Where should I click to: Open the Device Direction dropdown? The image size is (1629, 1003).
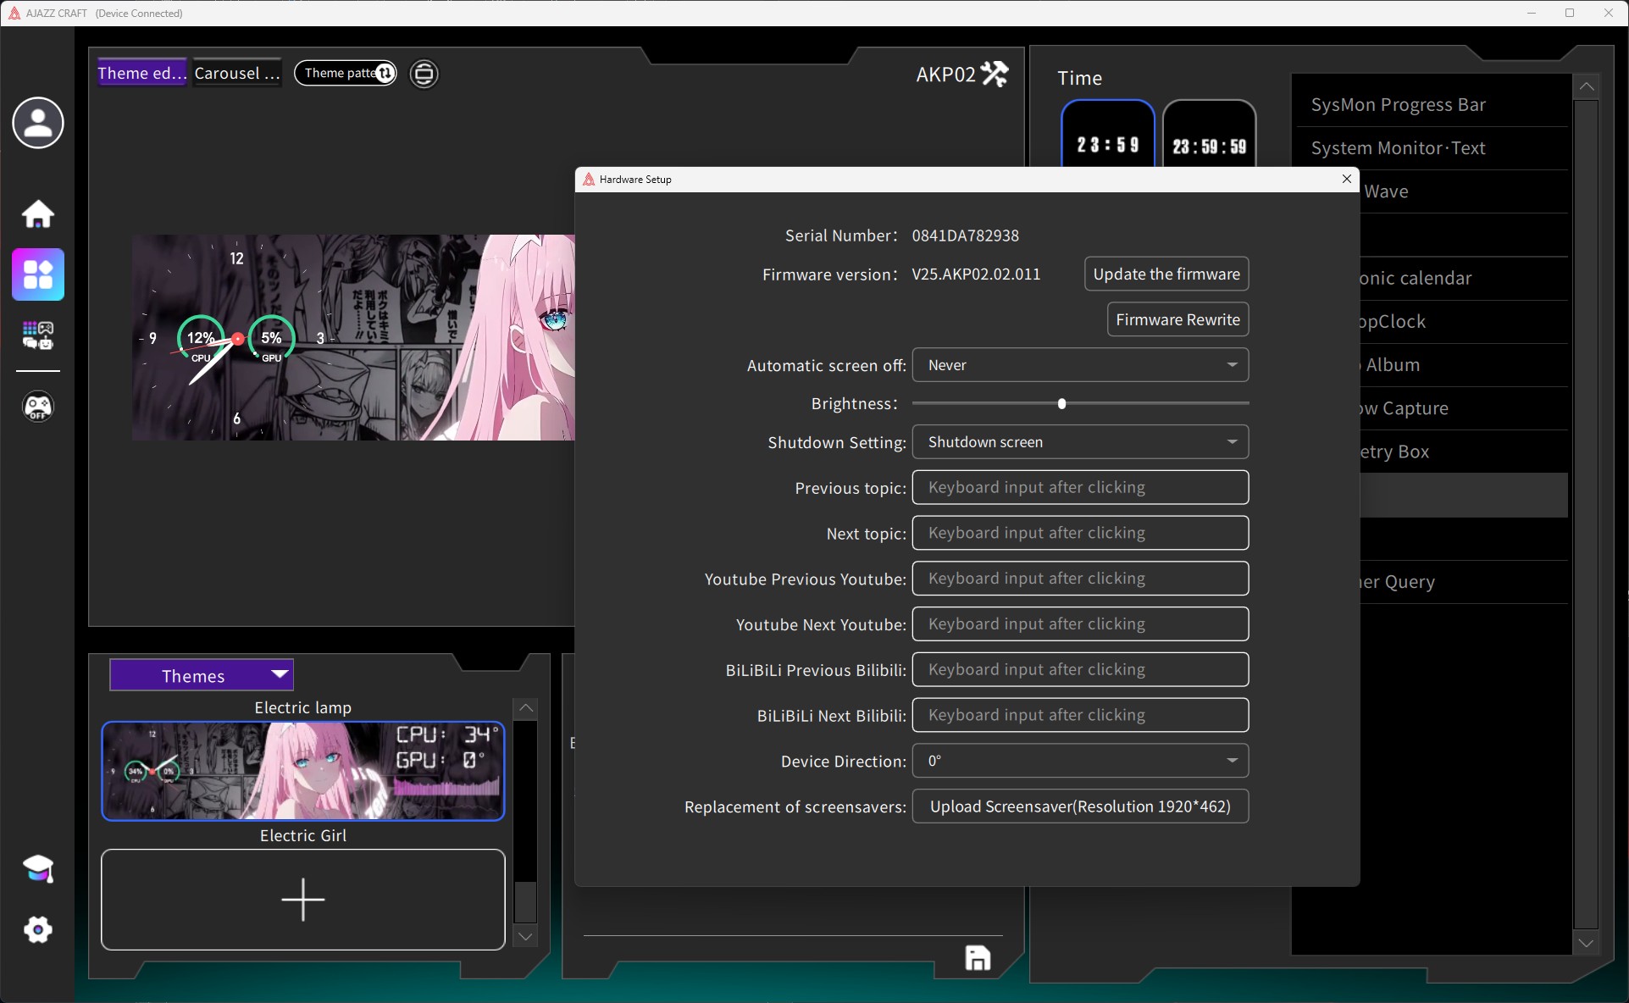click(1080, 761)
